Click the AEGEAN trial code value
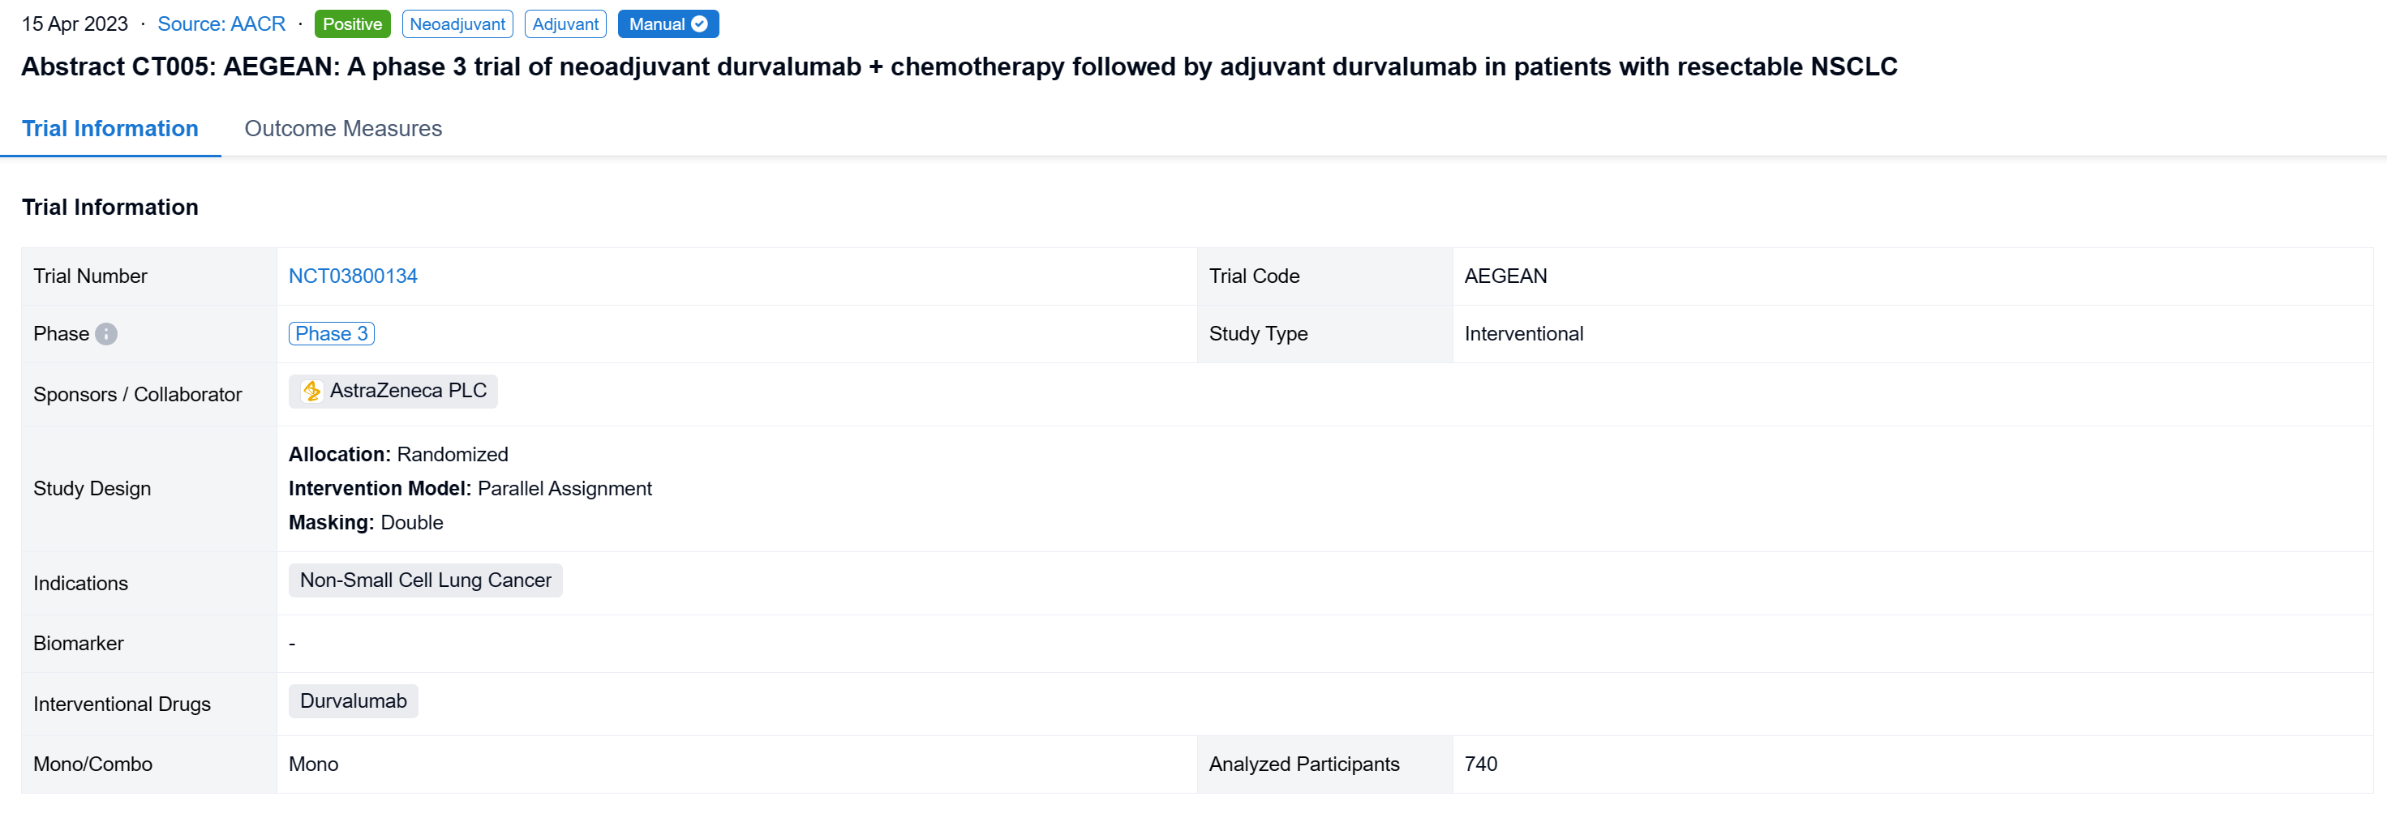This screenshot has width=2387, height=818. [x=1505, y=276]
